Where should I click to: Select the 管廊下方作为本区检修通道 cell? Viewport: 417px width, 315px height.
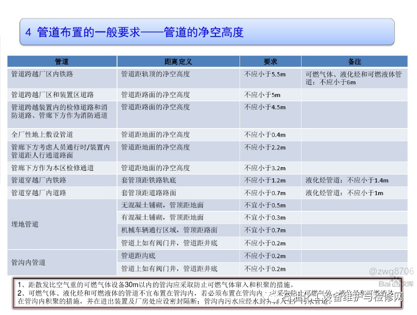[x=52, y=168]
